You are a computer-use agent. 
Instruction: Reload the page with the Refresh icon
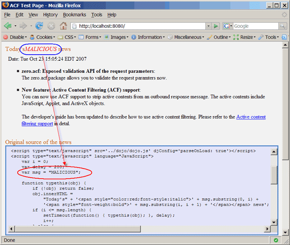pos(39,26)
